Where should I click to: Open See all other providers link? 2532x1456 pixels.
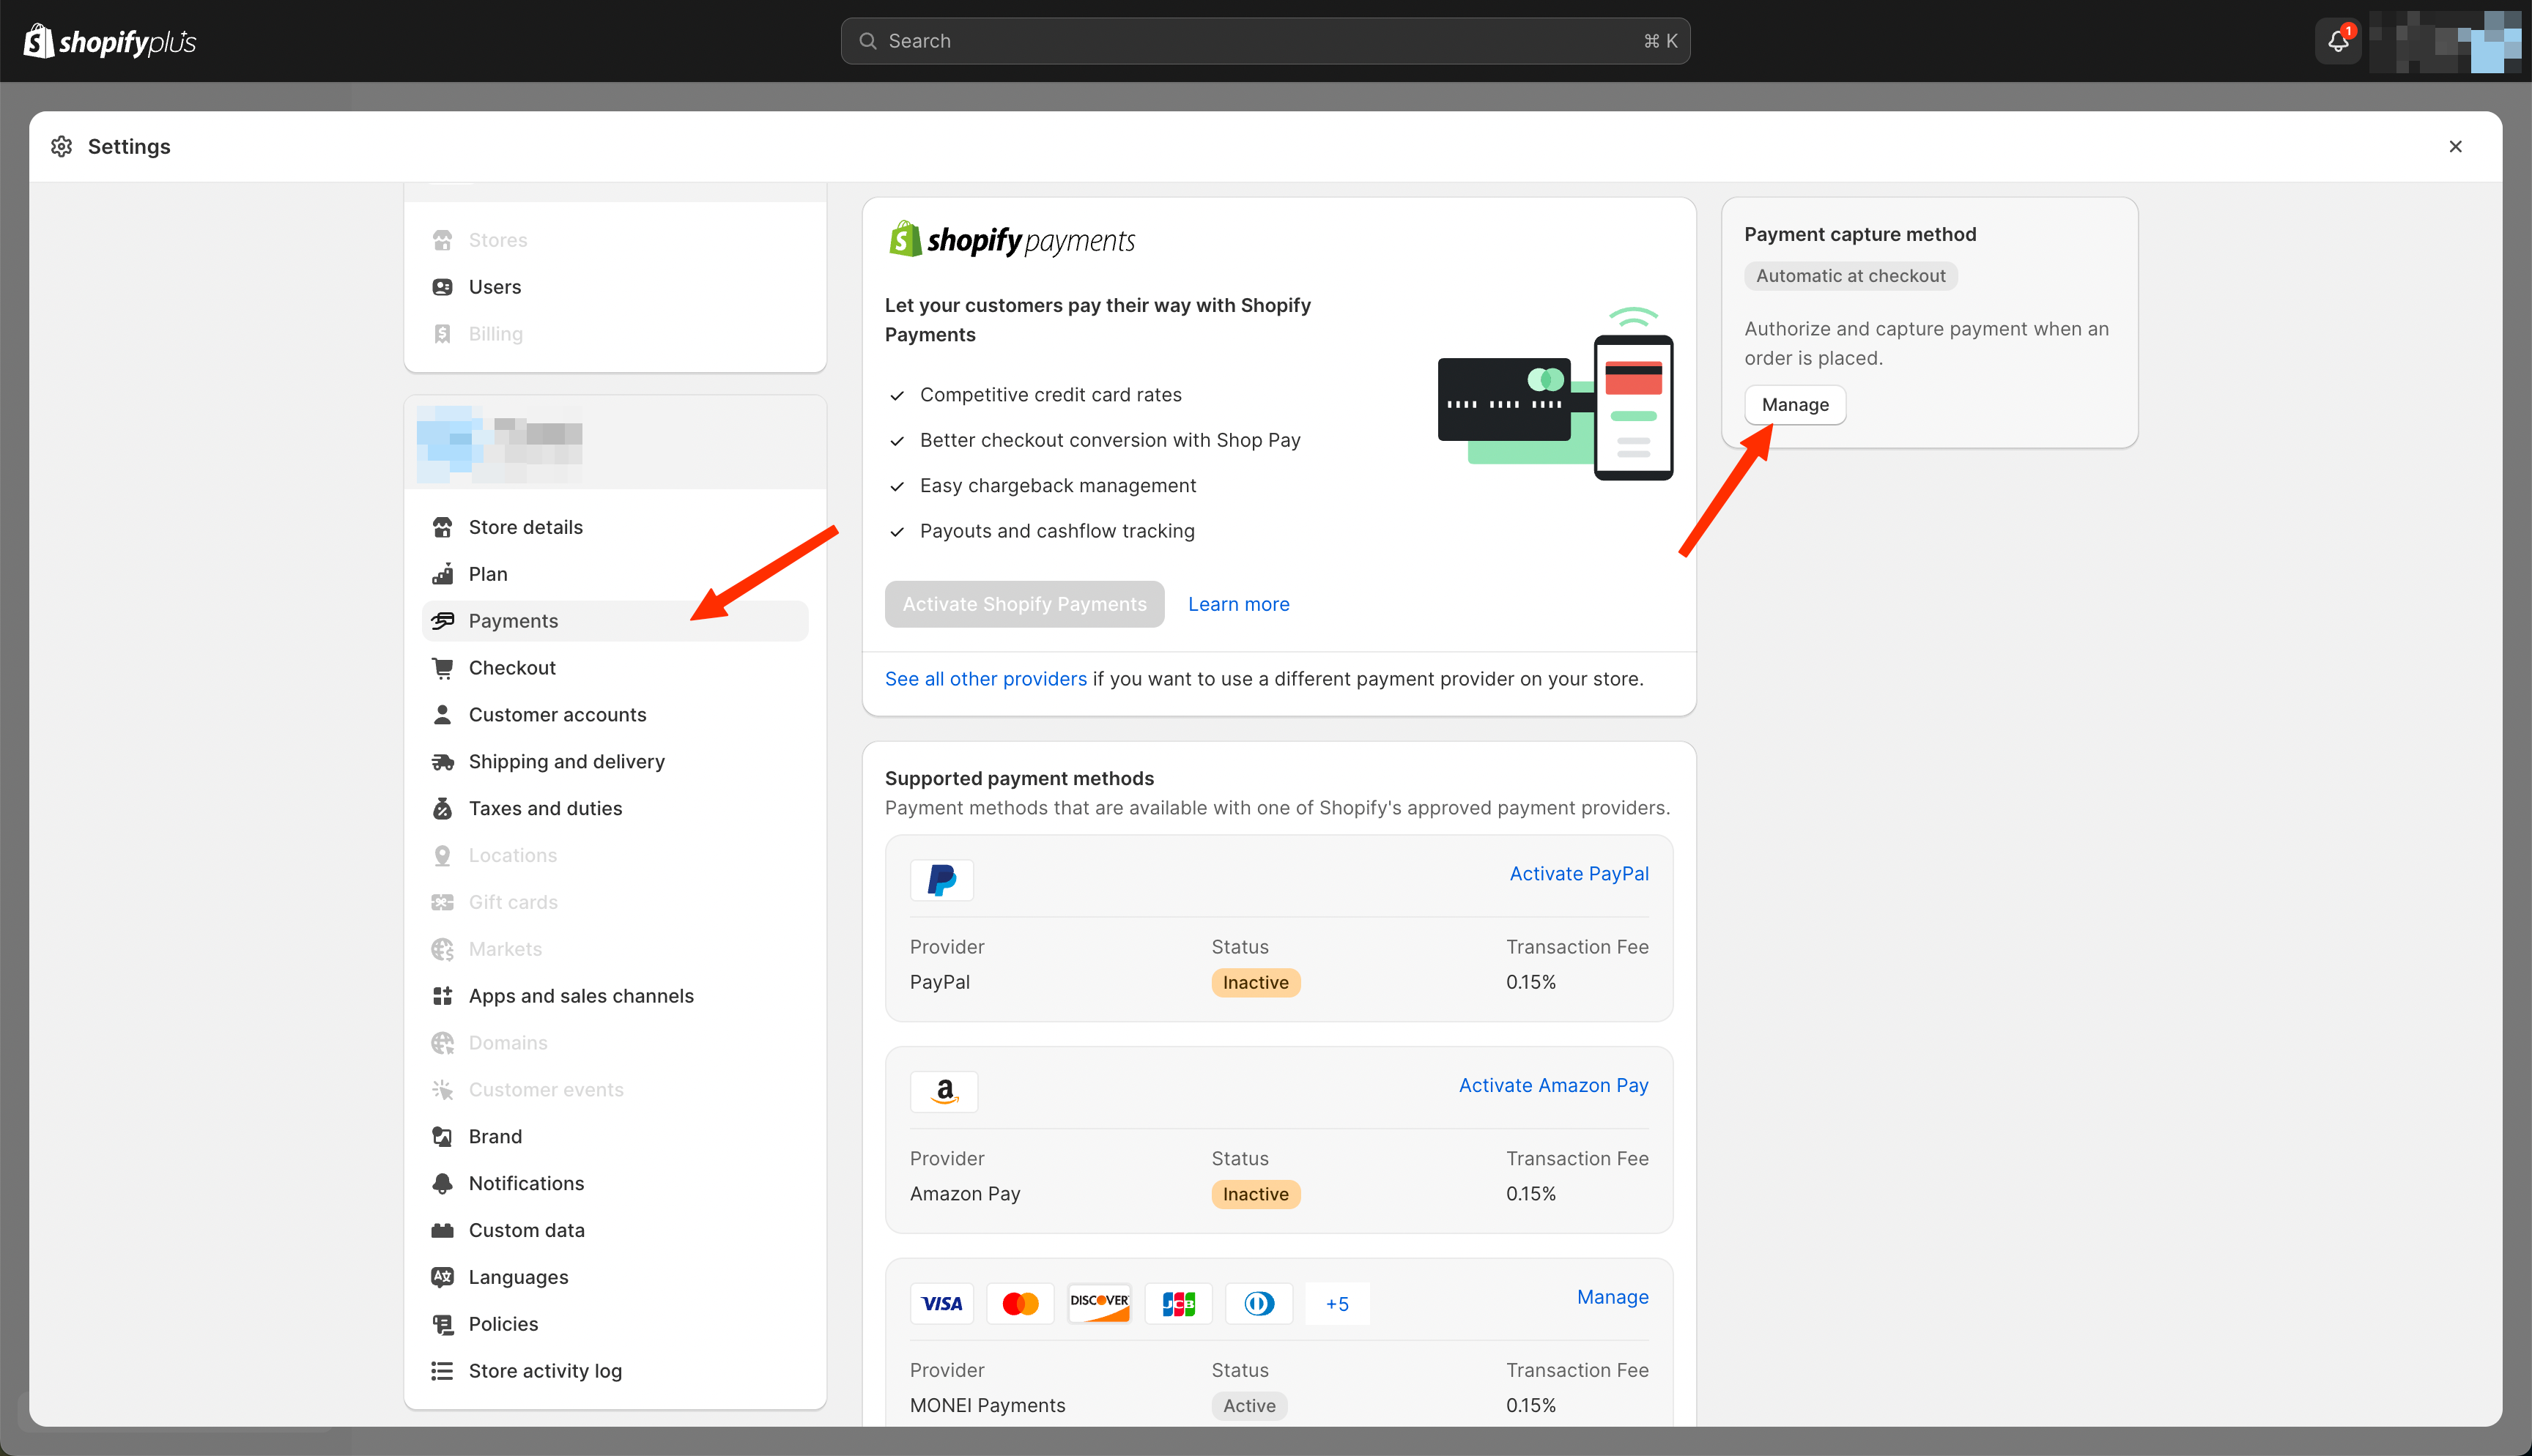tap(985, 679)
